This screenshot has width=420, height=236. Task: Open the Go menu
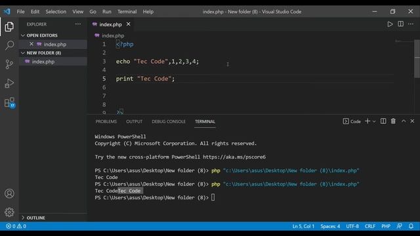pyautogui.click(x=93, y=12)
